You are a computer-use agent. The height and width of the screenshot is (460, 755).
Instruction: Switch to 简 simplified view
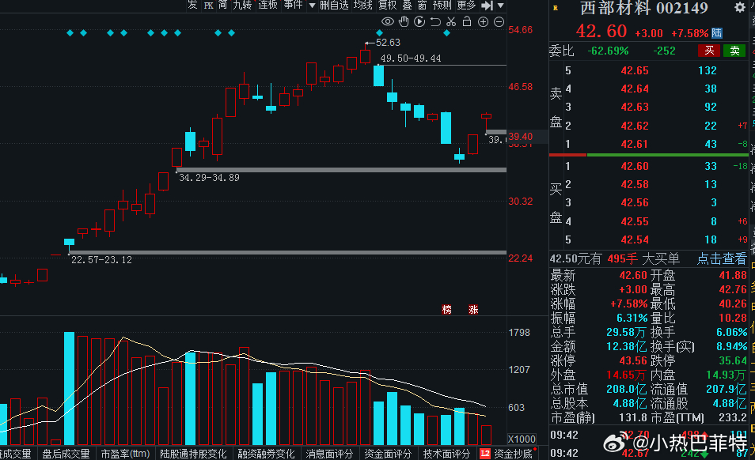pos(223,6)
